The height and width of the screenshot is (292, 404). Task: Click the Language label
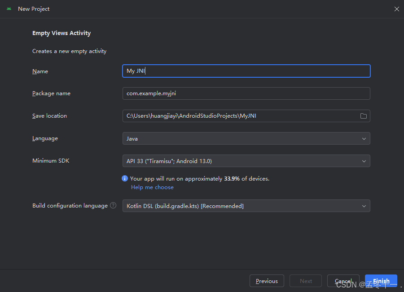pyautogui.click(x=45, y=138)
